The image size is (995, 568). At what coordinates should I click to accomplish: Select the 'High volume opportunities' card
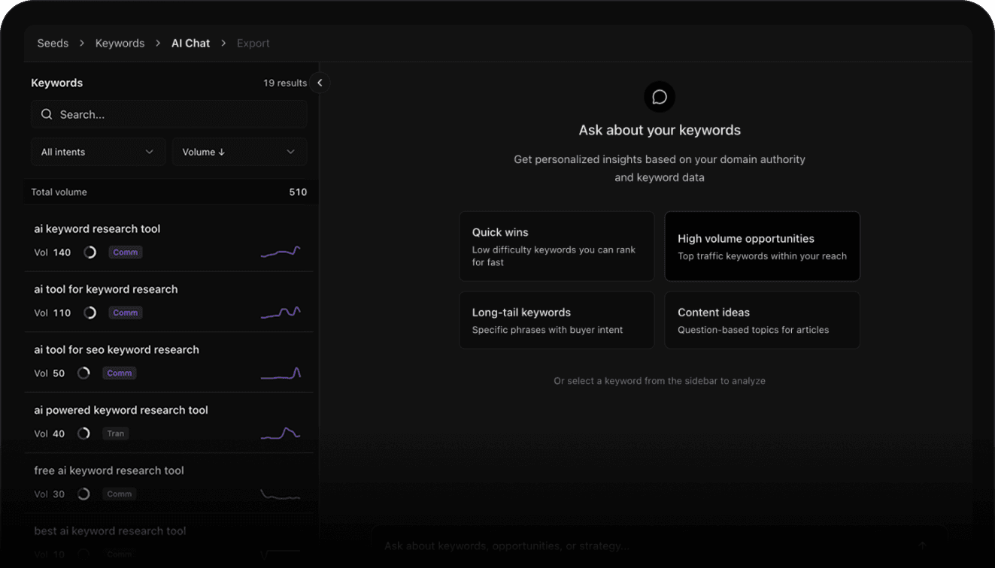pos(762,246)
